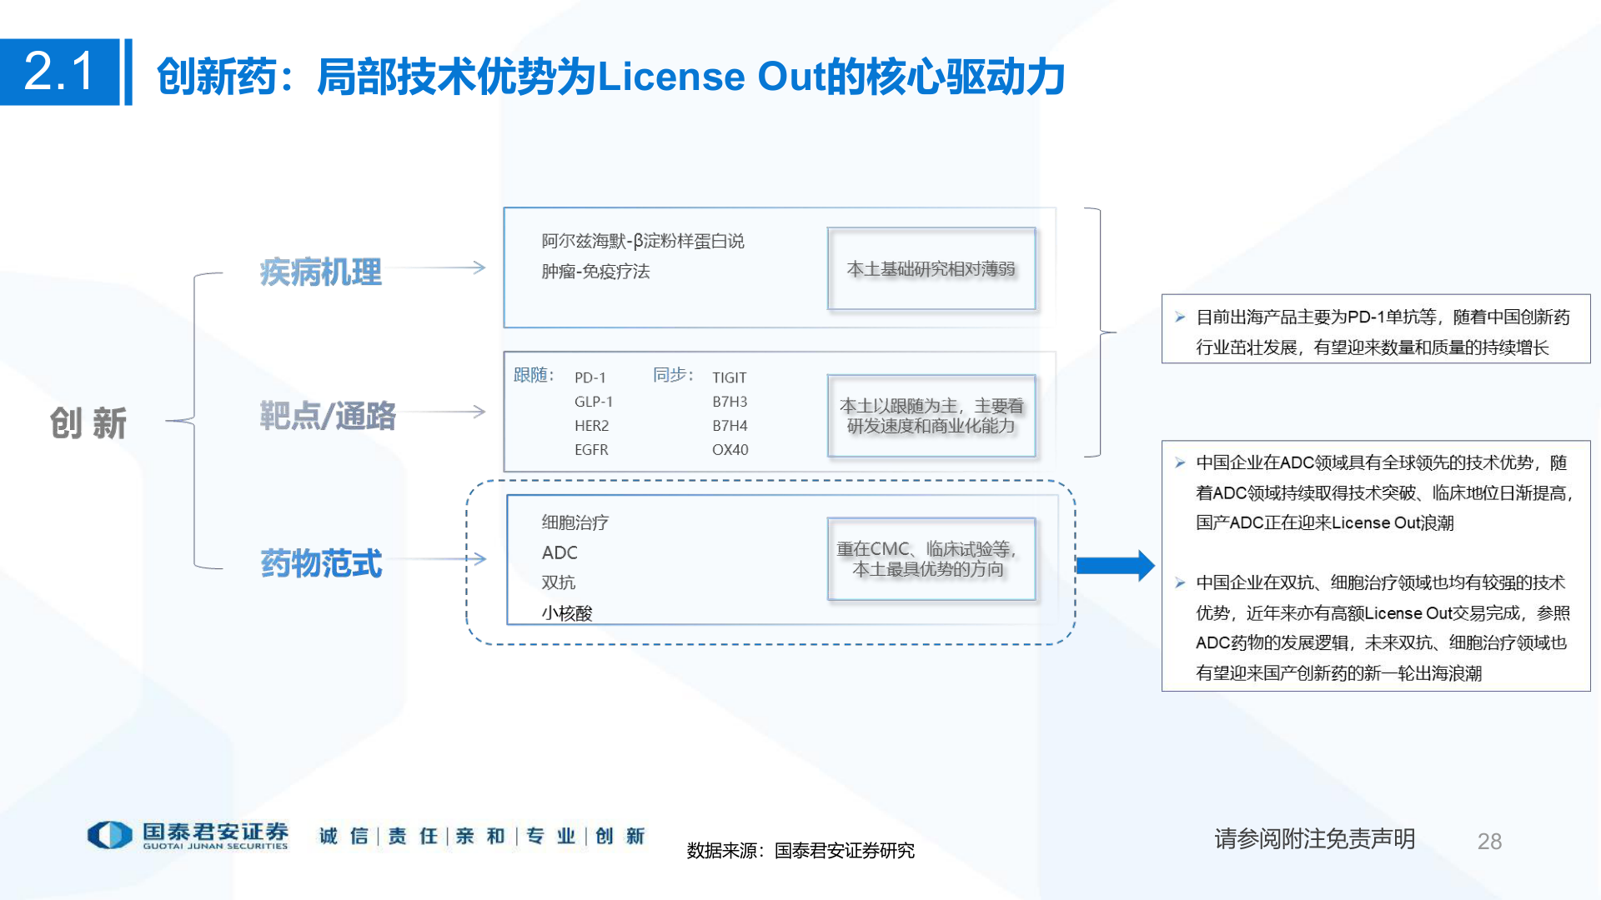Click the Guotai Junan Securities logo
1601x900 pixels.
[188, 835]
